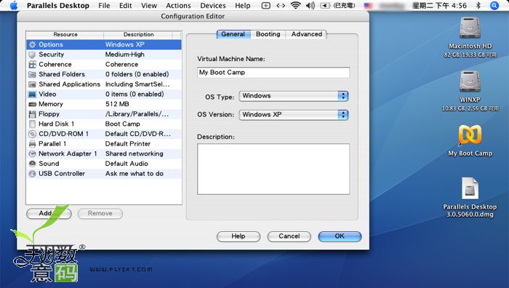
Task: Click the Hard Disk 1 icon
Action: pos(32,124)
